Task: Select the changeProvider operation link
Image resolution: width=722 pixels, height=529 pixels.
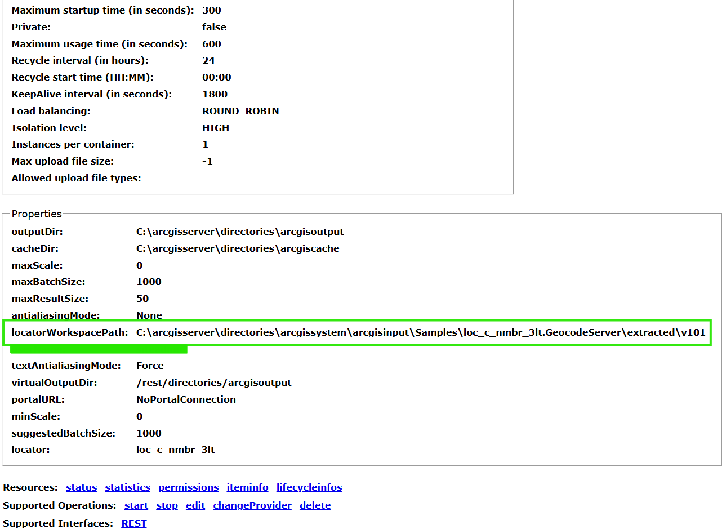Action: [252, 505]
